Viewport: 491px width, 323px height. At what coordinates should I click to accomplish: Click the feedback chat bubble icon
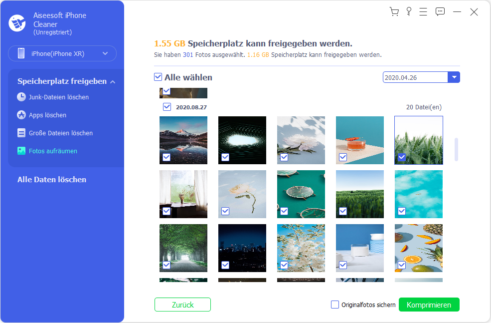440,11
